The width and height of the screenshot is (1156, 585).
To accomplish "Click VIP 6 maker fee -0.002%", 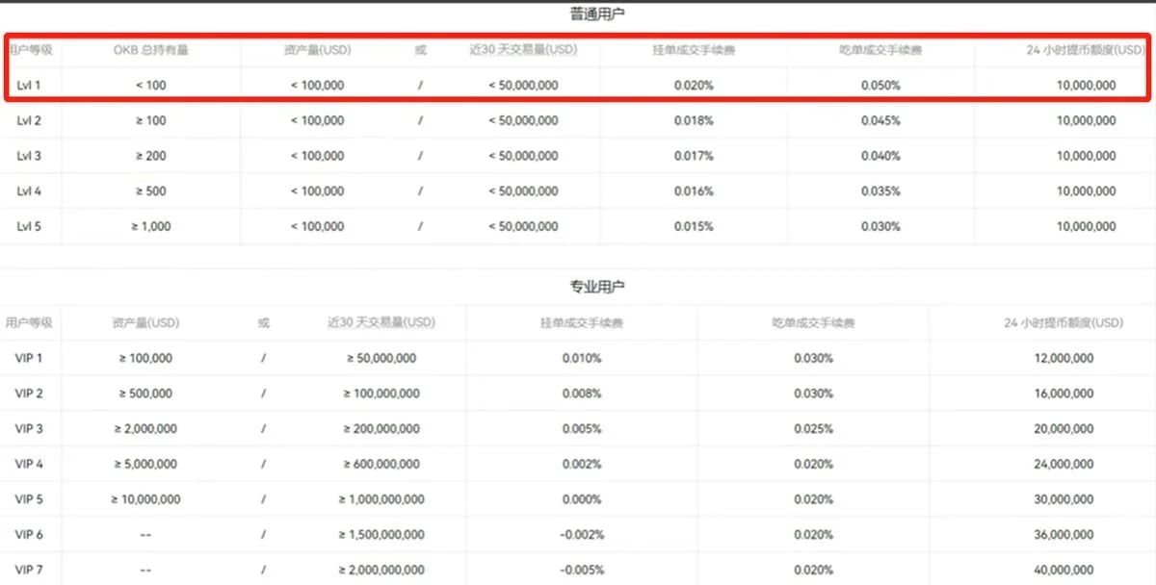I will coord(582,535).
